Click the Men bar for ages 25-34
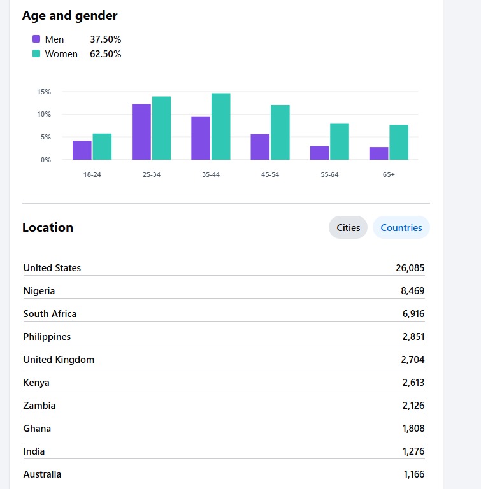This screenshot has width=481, height=489. tap(141, 132)
